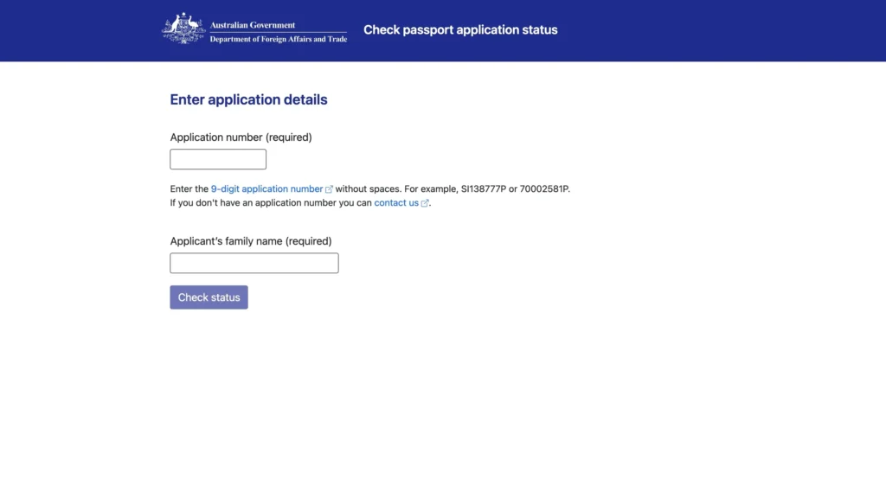Click the Enter application details heading
Image resolution: width=886 pixels, height=479 pixels.
[x=248, y=99]
